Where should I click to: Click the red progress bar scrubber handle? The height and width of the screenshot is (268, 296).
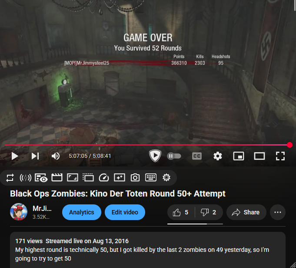[289, 145]
